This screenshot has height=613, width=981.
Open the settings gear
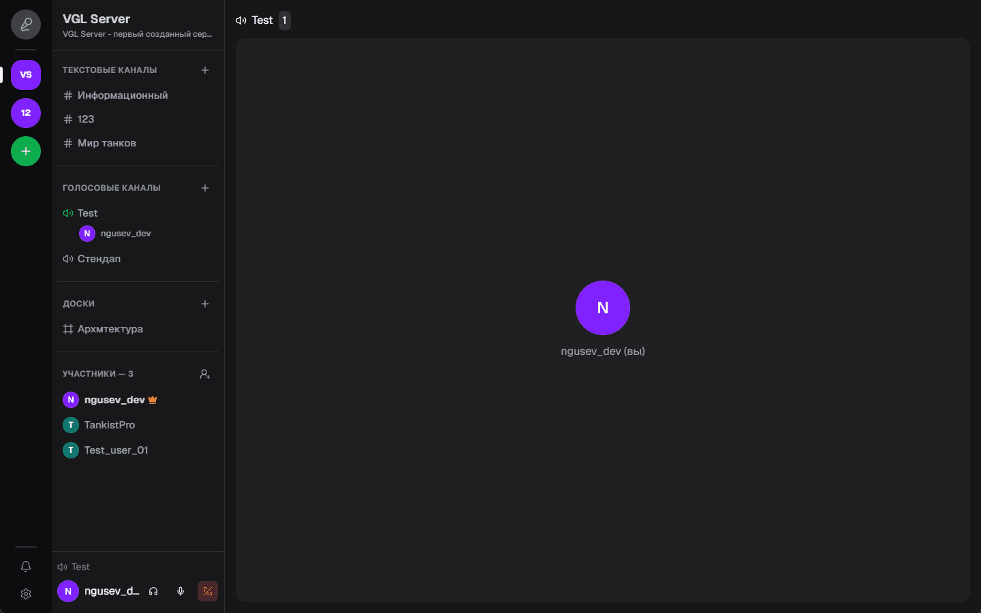pyautogui.click(x=26, y=594)
